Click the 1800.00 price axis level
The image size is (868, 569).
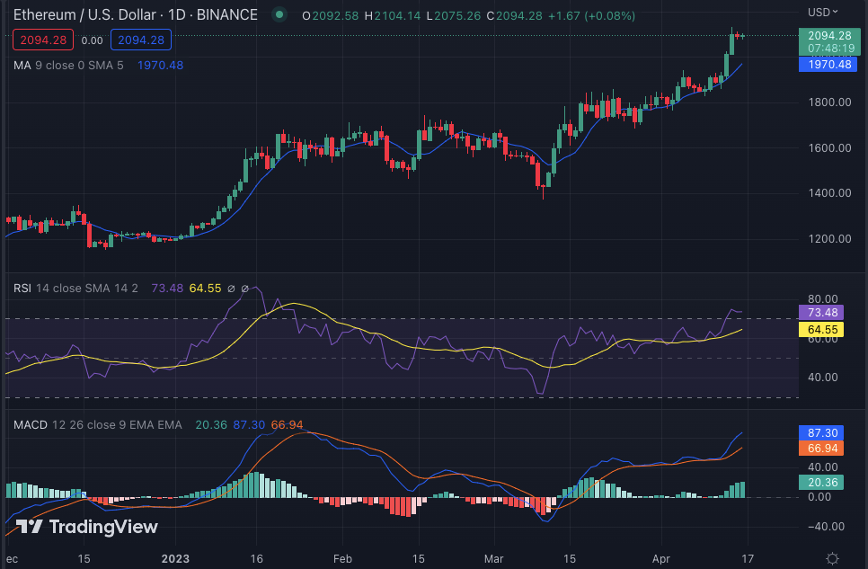click(829, 102)
